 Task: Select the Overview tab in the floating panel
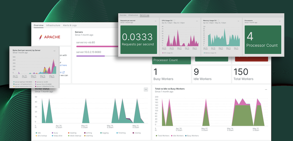[x=123, y=15]
